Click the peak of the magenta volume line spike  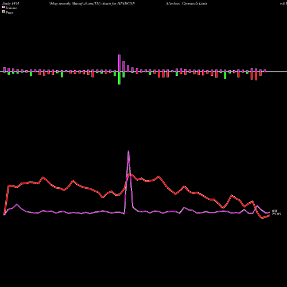129,151
